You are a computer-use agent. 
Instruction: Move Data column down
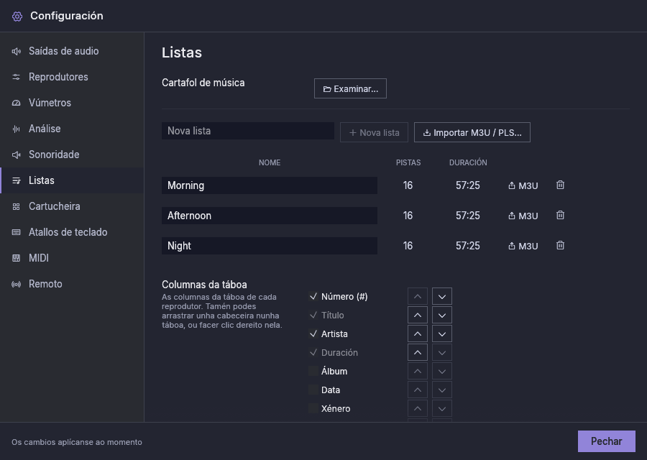pos(442,390)
